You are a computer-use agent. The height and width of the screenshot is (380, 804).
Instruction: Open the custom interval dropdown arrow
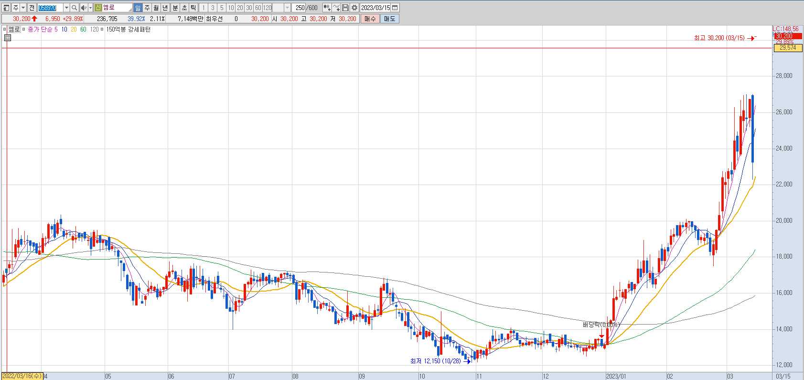pos(287,8)
